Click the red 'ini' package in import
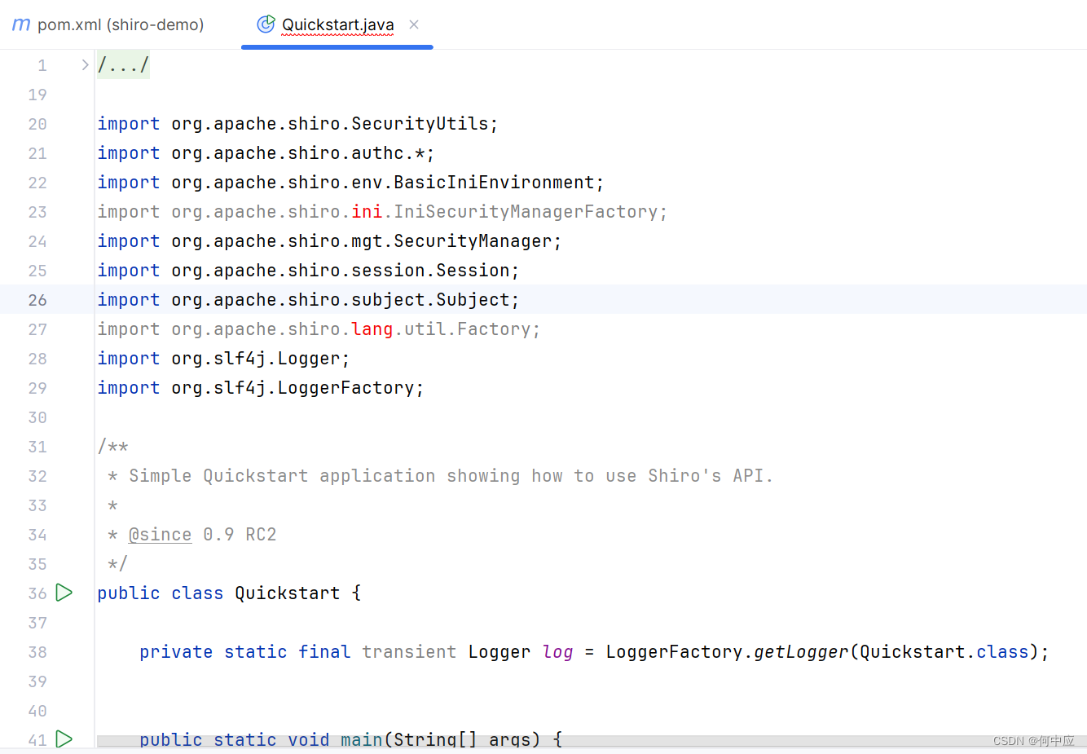The width and height of the screenshot is (1087, 754). tap(367, 212)
